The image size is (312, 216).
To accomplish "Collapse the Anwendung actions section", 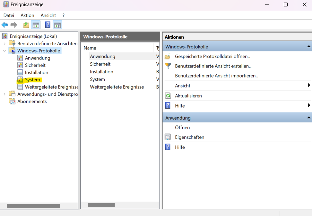I will point(308,118).
